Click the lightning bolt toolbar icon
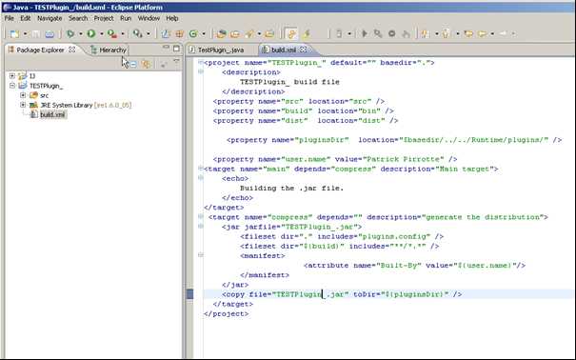The image size is (576, 360). (x=307, y=33)
